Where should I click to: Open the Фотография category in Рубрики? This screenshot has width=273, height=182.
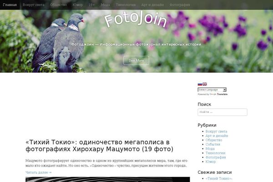coord(216,157)
